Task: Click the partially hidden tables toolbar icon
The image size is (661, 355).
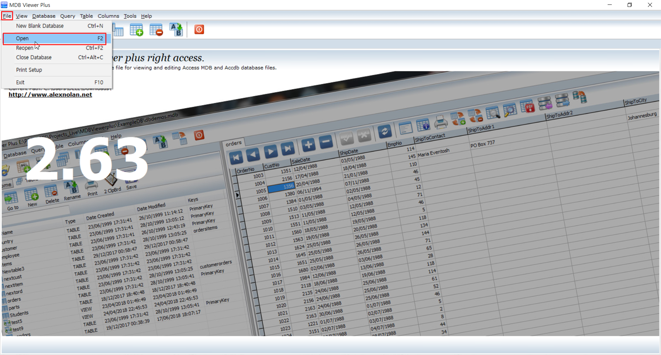Action: click(x=118, y=30)
